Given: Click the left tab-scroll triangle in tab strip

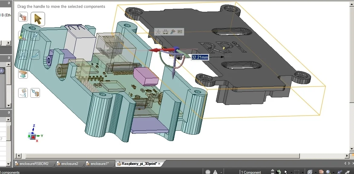Looking at the screenshot, I should pyautogui.click(x=345, y=163).
